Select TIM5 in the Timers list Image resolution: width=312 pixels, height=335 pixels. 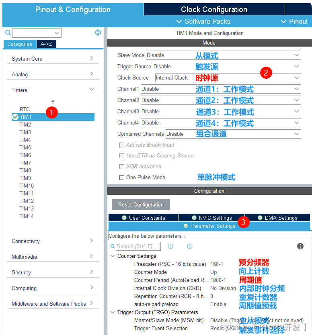pos(25,148)
